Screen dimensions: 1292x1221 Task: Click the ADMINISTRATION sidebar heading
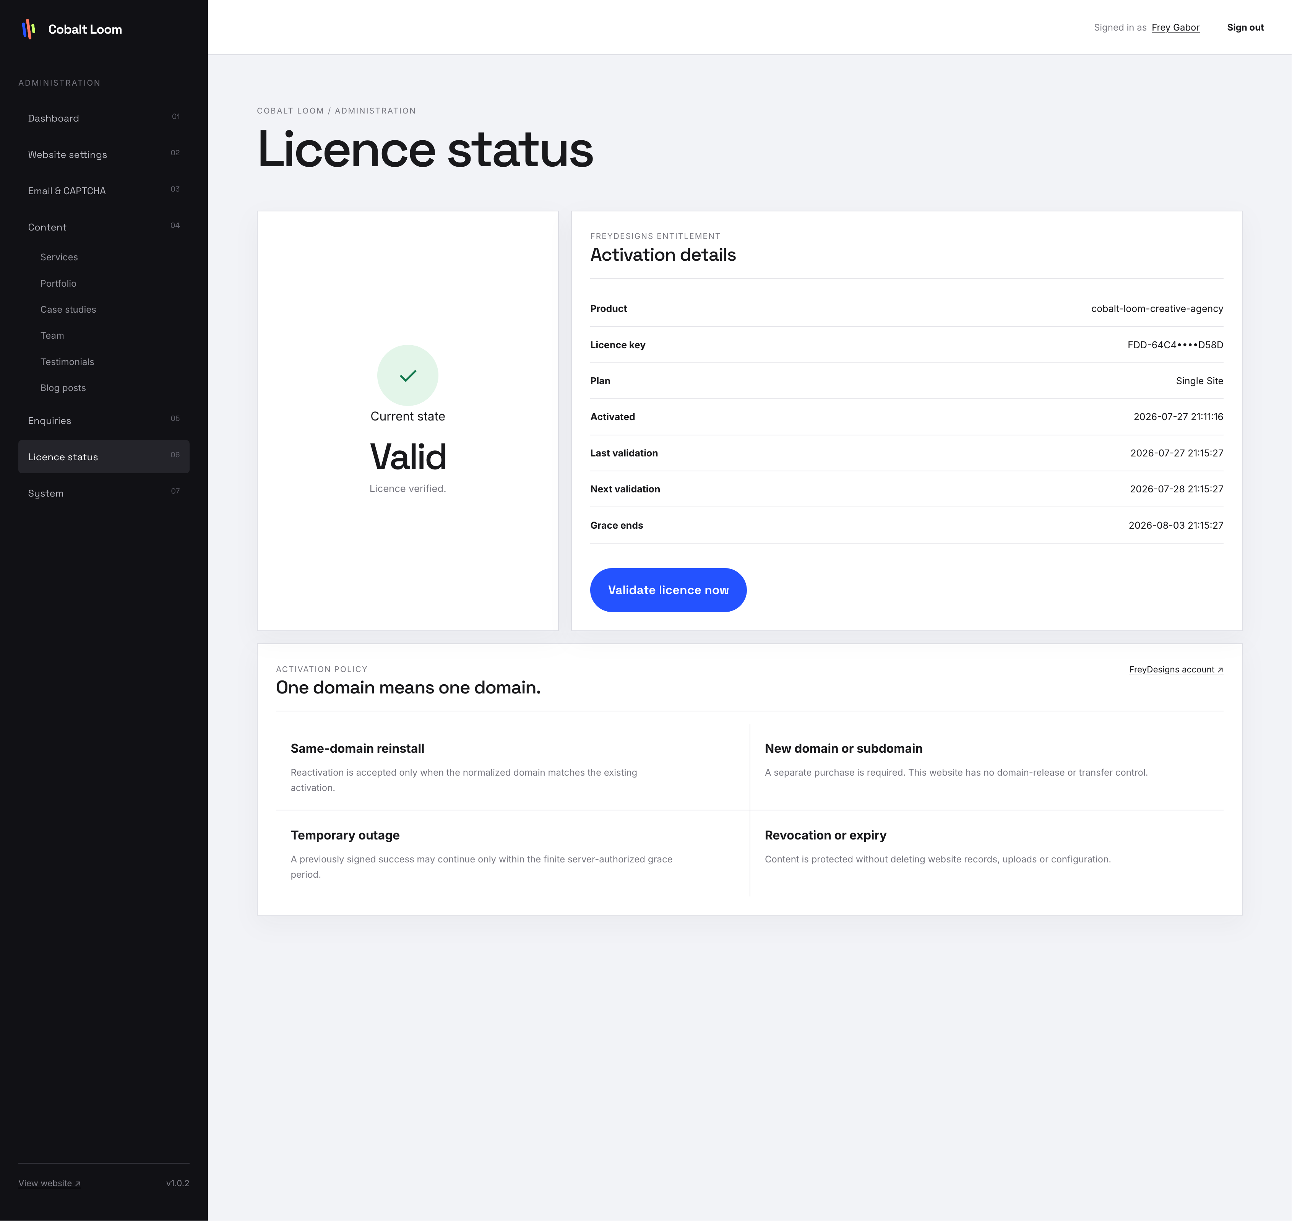[x=59, y=83]
